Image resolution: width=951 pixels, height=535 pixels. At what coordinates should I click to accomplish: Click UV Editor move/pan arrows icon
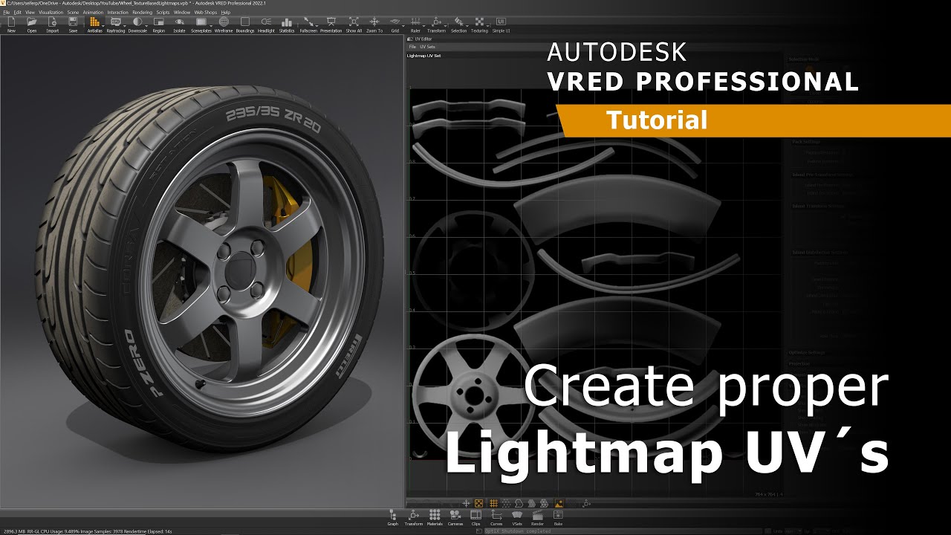[466, 504]
